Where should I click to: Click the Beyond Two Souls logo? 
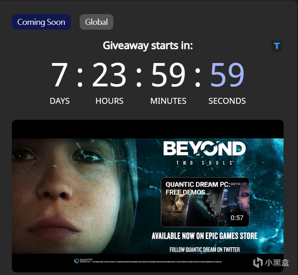[205, 153]
